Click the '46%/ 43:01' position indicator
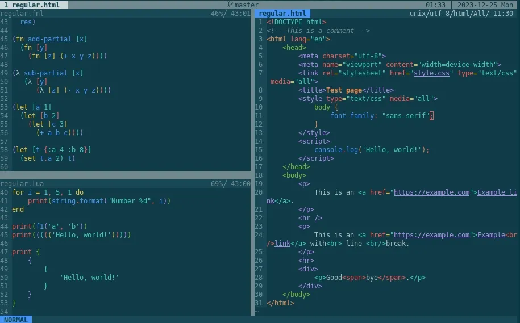520x323 pixels. pos(231,14)
